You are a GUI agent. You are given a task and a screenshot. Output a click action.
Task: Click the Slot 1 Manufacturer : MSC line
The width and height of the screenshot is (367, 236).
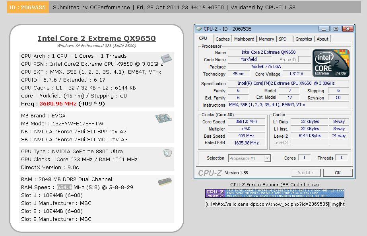click(x=56, y=203)
